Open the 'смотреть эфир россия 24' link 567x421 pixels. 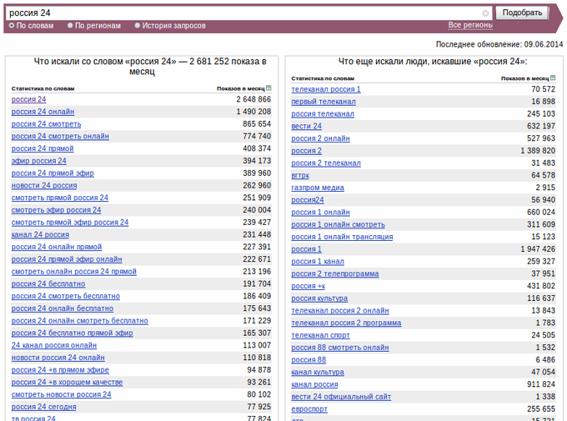point(56,210)
